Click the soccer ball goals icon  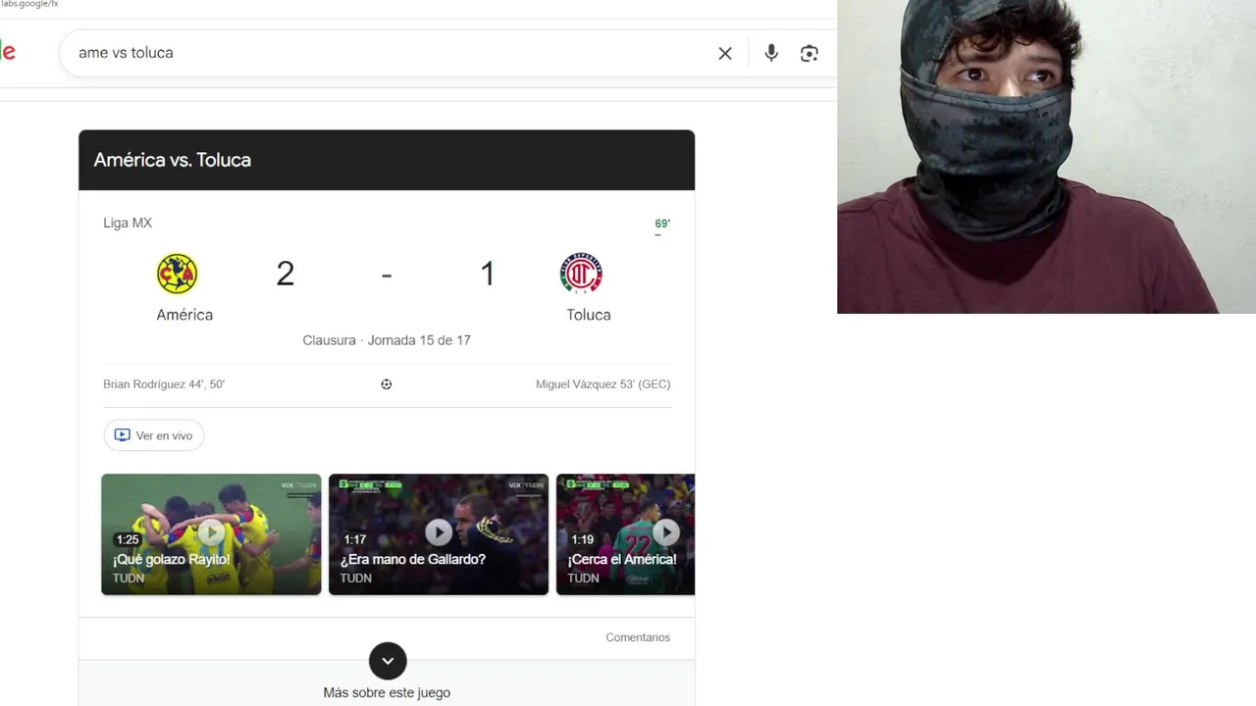(387, 384)
